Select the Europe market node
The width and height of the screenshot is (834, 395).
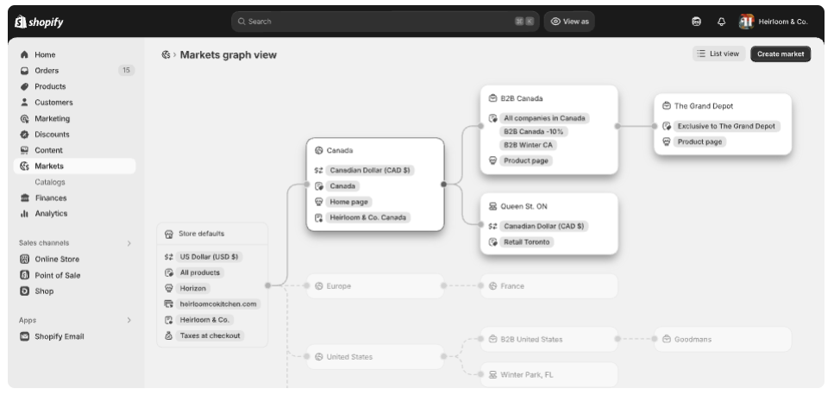(x=375, y=286)
